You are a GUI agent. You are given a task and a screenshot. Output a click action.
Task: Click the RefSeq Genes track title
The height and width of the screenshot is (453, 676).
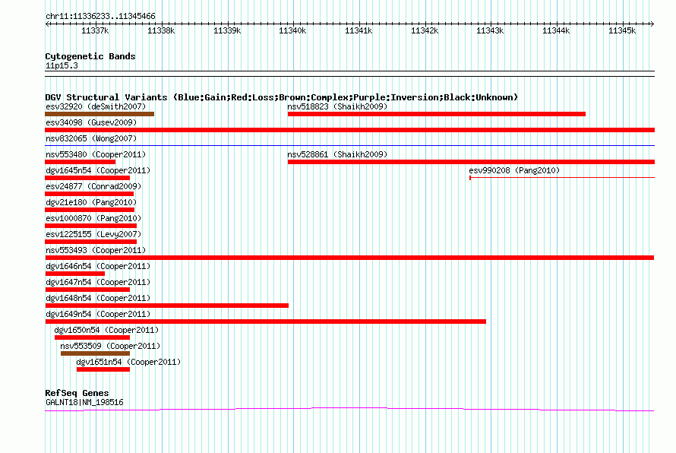(x=77, y=393)
